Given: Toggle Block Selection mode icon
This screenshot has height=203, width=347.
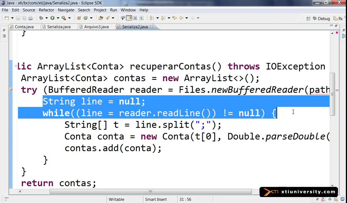Looking at the screenshot, I should tap(135, 18).
